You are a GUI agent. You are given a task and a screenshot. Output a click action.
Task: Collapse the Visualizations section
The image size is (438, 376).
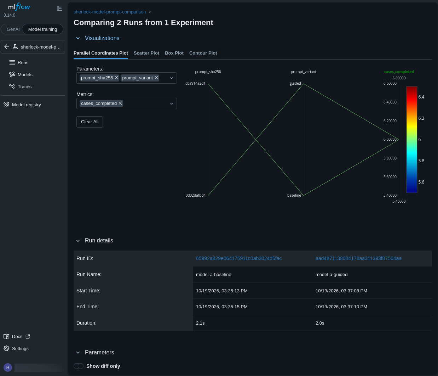pos(78,38)
